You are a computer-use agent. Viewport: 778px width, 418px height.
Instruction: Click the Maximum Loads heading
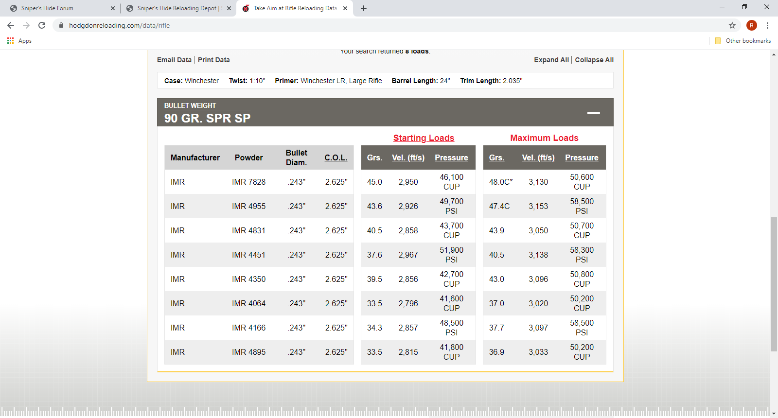(x=544, y=138)
